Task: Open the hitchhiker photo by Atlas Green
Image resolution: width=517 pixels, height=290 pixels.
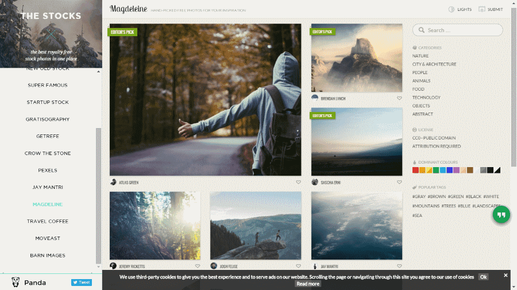Action: click(206, 99)
